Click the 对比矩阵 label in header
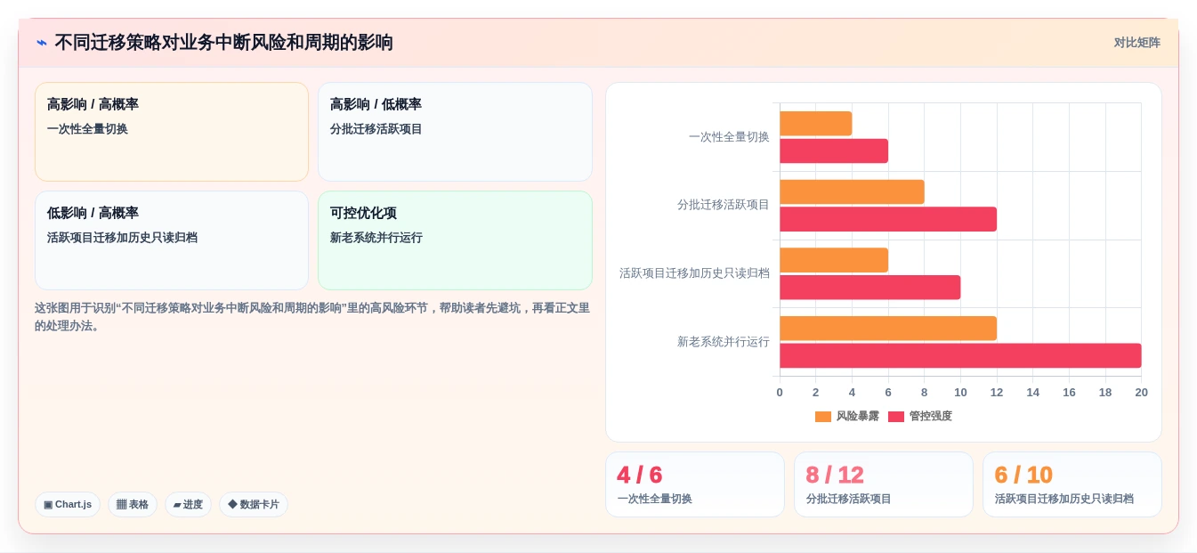 pyautogui.click(x=1136, y=43)
